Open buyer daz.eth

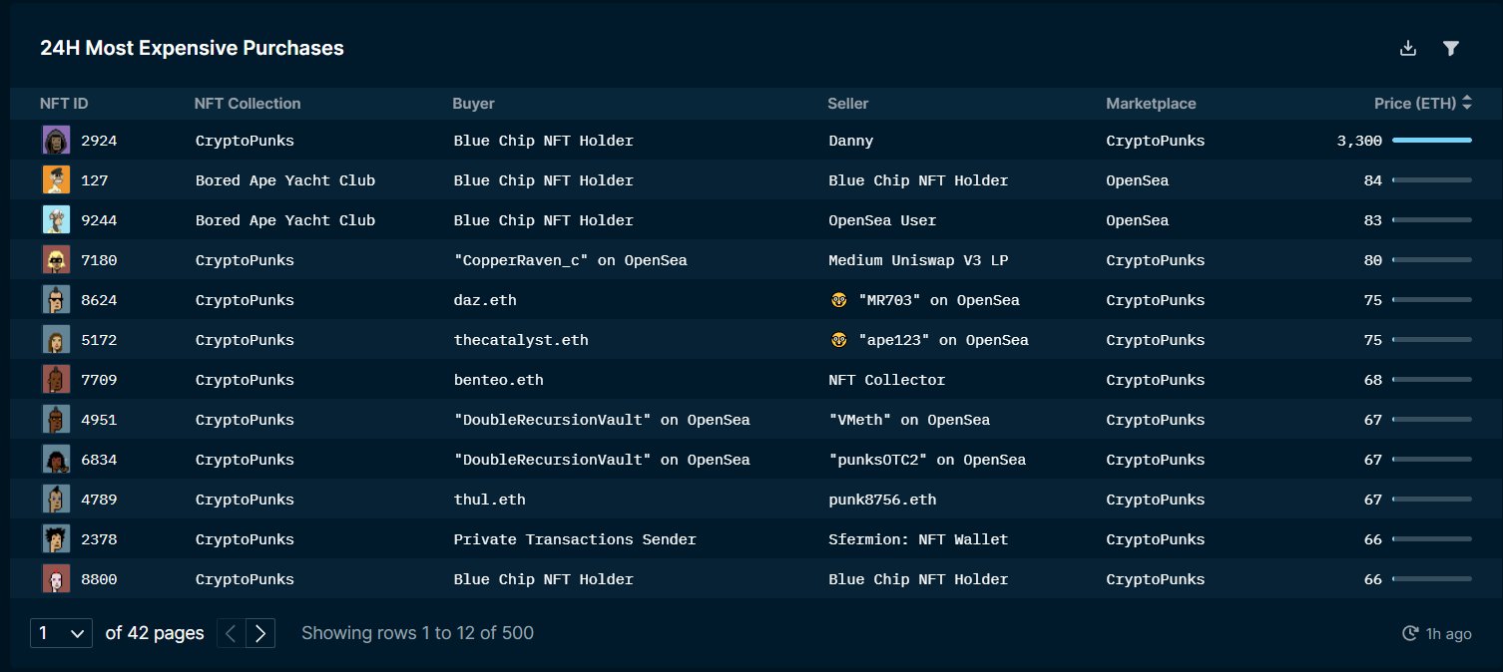click(x=485, y=300)
